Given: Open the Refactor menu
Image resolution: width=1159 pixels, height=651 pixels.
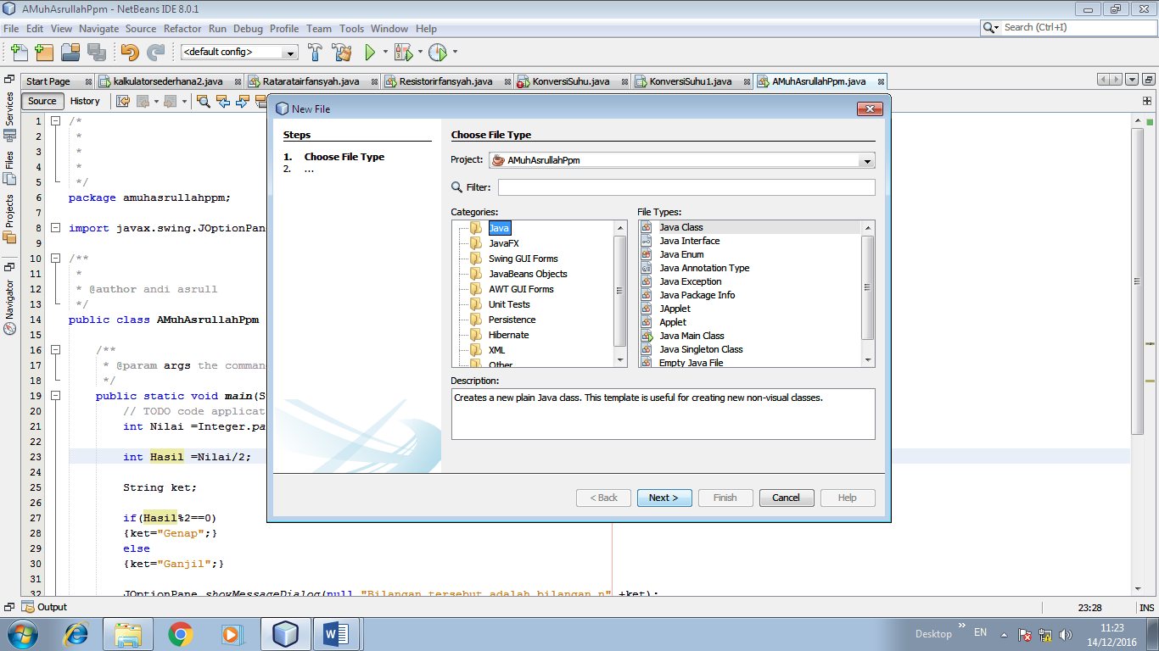Looking at the screenshot, I should pyautogui.click(x=182, y=28).
